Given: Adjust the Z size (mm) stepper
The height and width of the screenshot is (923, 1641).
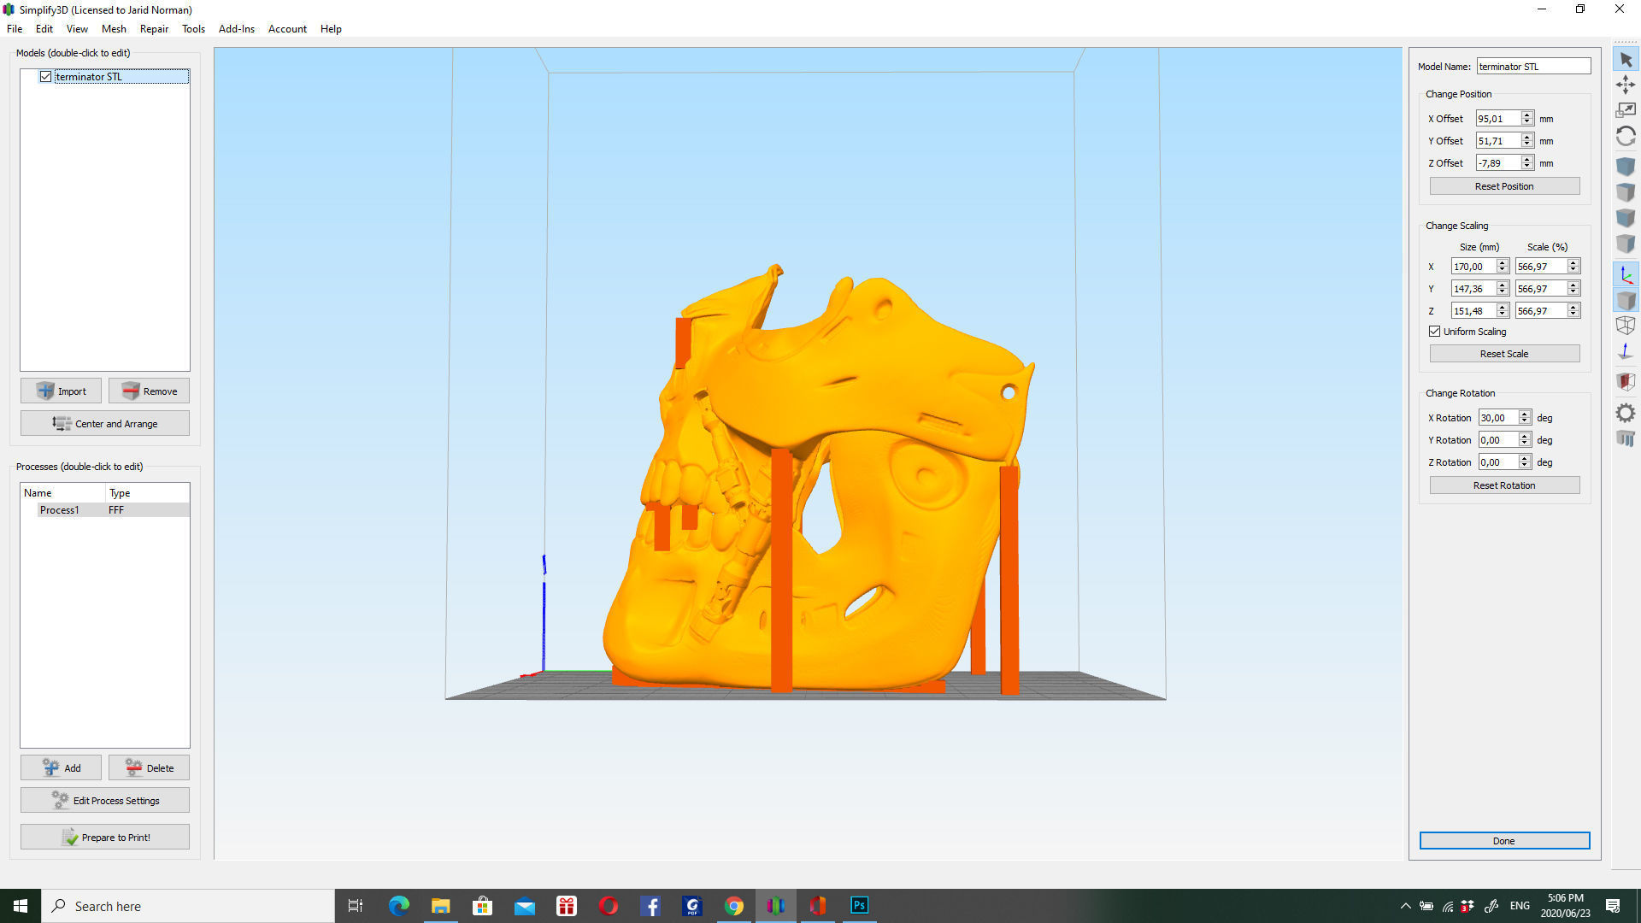Looking at the screenshot, I should tap(1502, 311).
